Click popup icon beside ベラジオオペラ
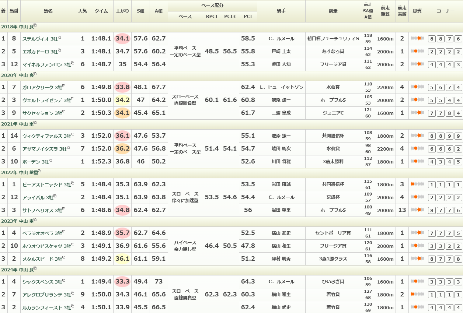 (x=64, y=232)
